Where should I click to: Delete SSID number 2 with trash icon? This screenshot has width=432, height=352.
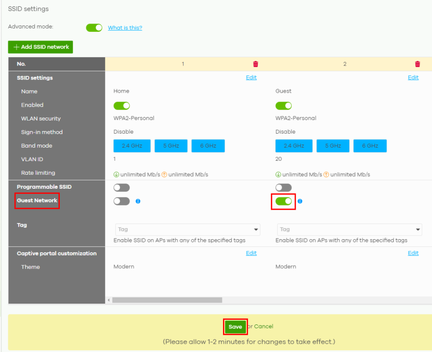pos(417,64)
